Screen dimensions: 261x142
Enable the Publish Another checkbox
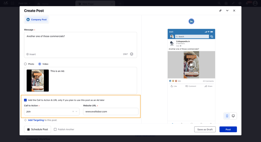55,129
